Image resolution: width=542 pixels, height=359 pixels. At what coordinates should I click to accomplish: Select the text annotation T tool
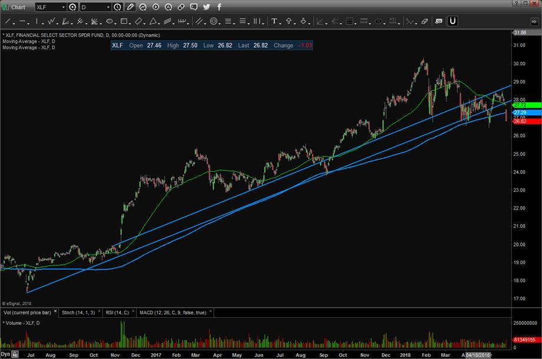click(274, 21)
